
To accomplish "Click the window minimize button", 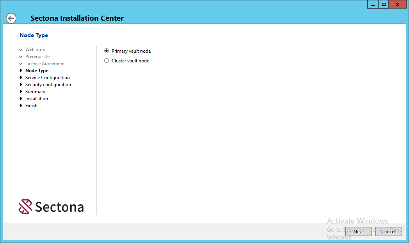I will (x=372, y=4).
